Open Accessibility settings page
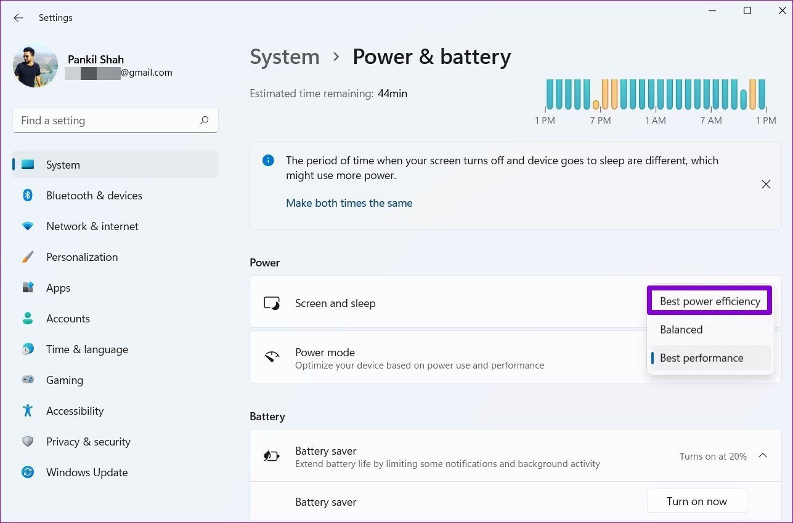This screenshot has height=523, width=793. pyautogui.click(x=115, y=411)
